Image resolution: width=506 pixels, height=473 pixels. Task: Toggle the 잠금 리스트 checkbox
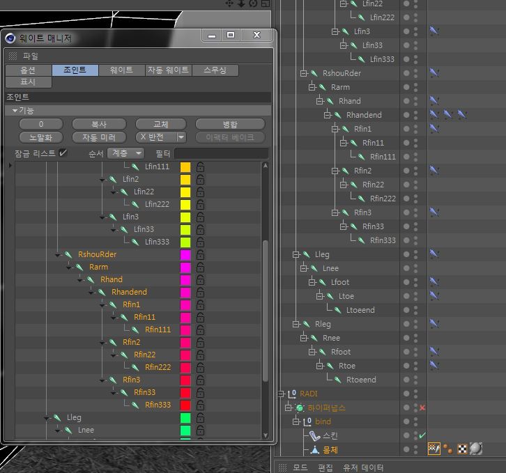point(63,153)
